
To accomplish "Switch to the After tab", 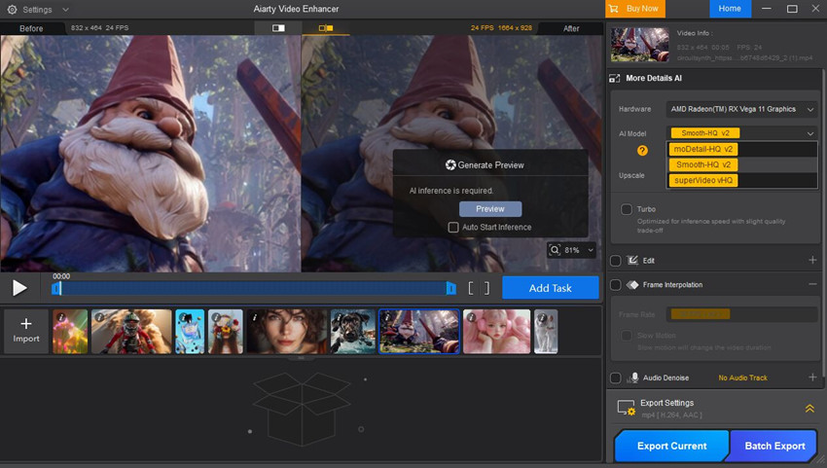I will click(x=571, y=28).
